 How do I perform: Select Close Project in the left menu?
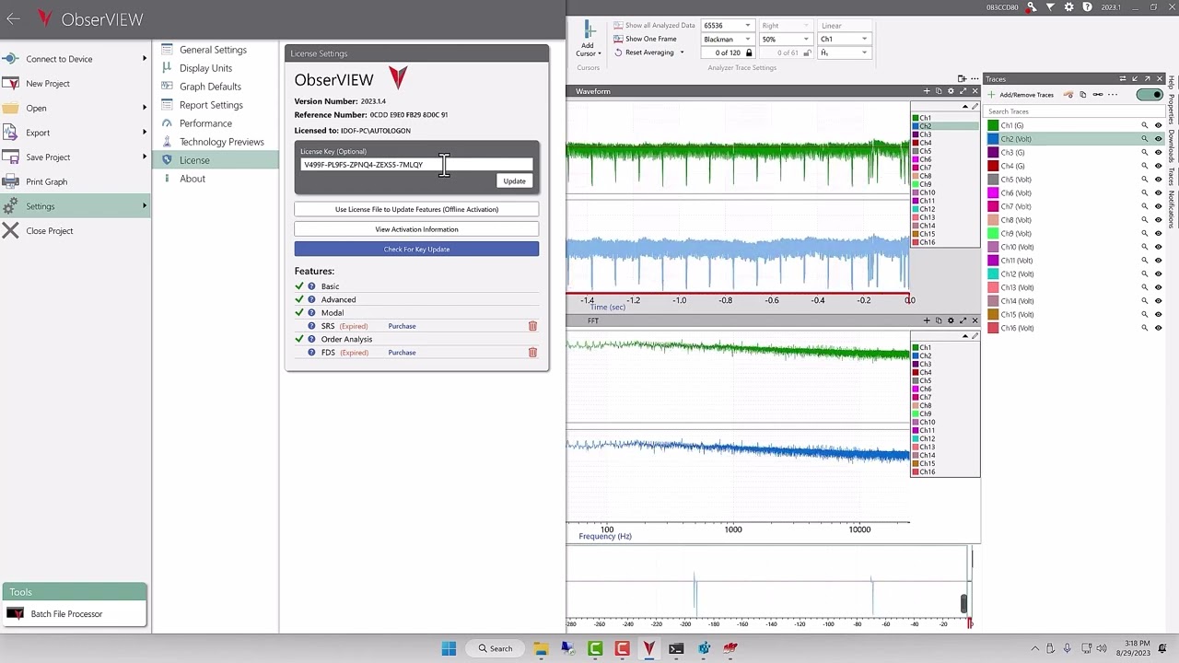pyautogui.click(x=76, y=231)
